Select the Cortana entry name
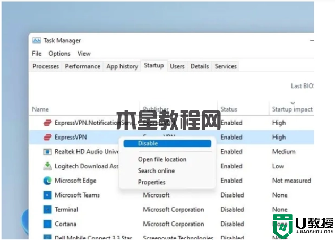 point(66,224)
